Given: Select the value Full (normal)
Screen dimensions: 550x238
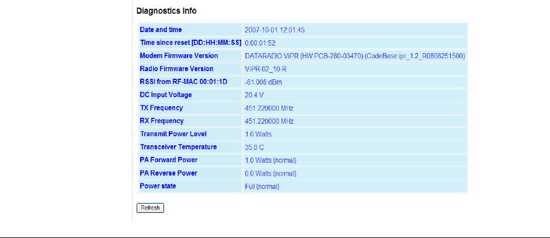Looking at the screenshot, I should (262, 187).
